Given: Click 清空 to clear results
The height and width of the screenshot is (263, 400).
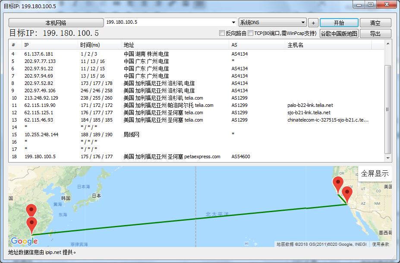Looking at the screenshot, I should (375, 22).
